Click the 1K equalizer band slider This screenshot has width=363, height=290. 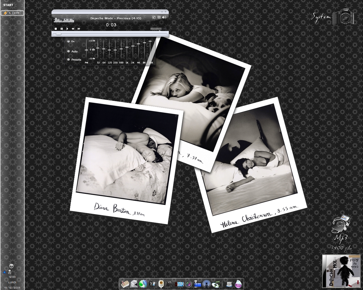tap(127, 47)
